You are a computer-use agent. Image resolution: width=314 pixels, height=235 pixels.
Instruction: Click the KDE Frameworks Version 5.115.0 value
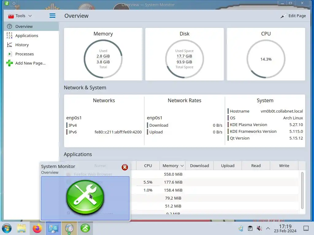coord(296,132)
